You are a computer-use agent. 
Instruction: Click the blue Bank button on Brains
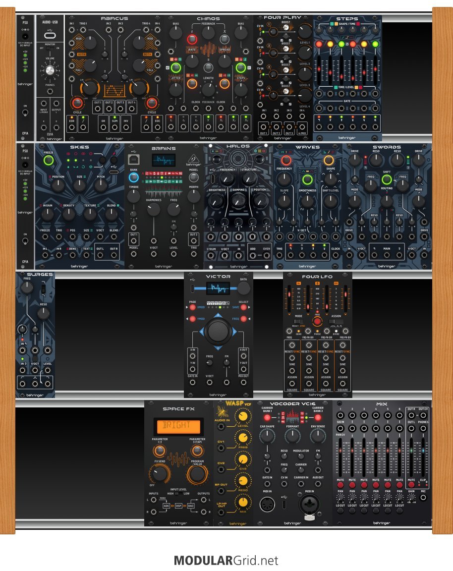(x=134, y=177)
